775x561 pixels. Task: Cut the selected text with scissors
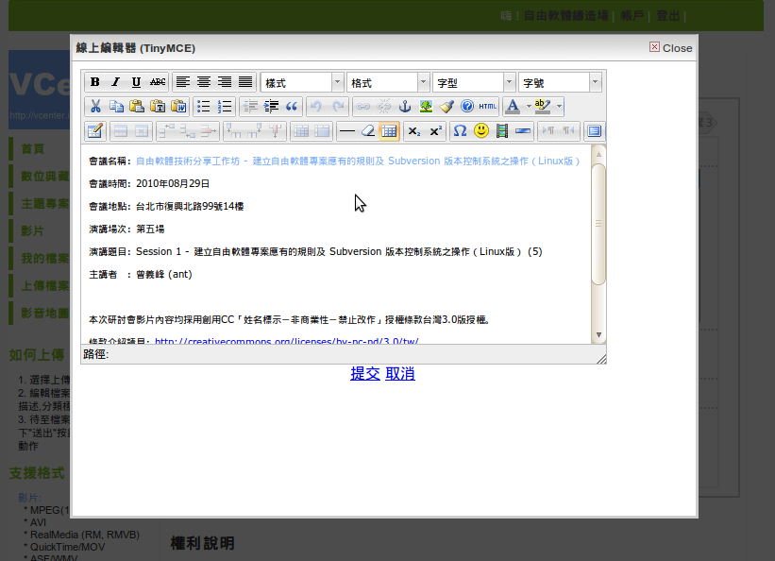tap(95, 107)
